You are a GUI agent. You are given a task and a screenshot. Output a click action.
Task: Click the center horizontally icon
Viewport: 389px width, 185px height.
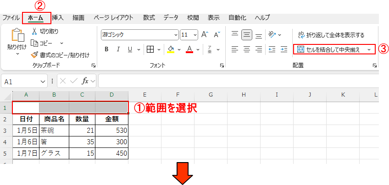point(247,49)
